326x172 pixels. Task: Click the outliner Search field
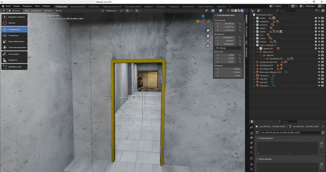click(x=286, y=10)
